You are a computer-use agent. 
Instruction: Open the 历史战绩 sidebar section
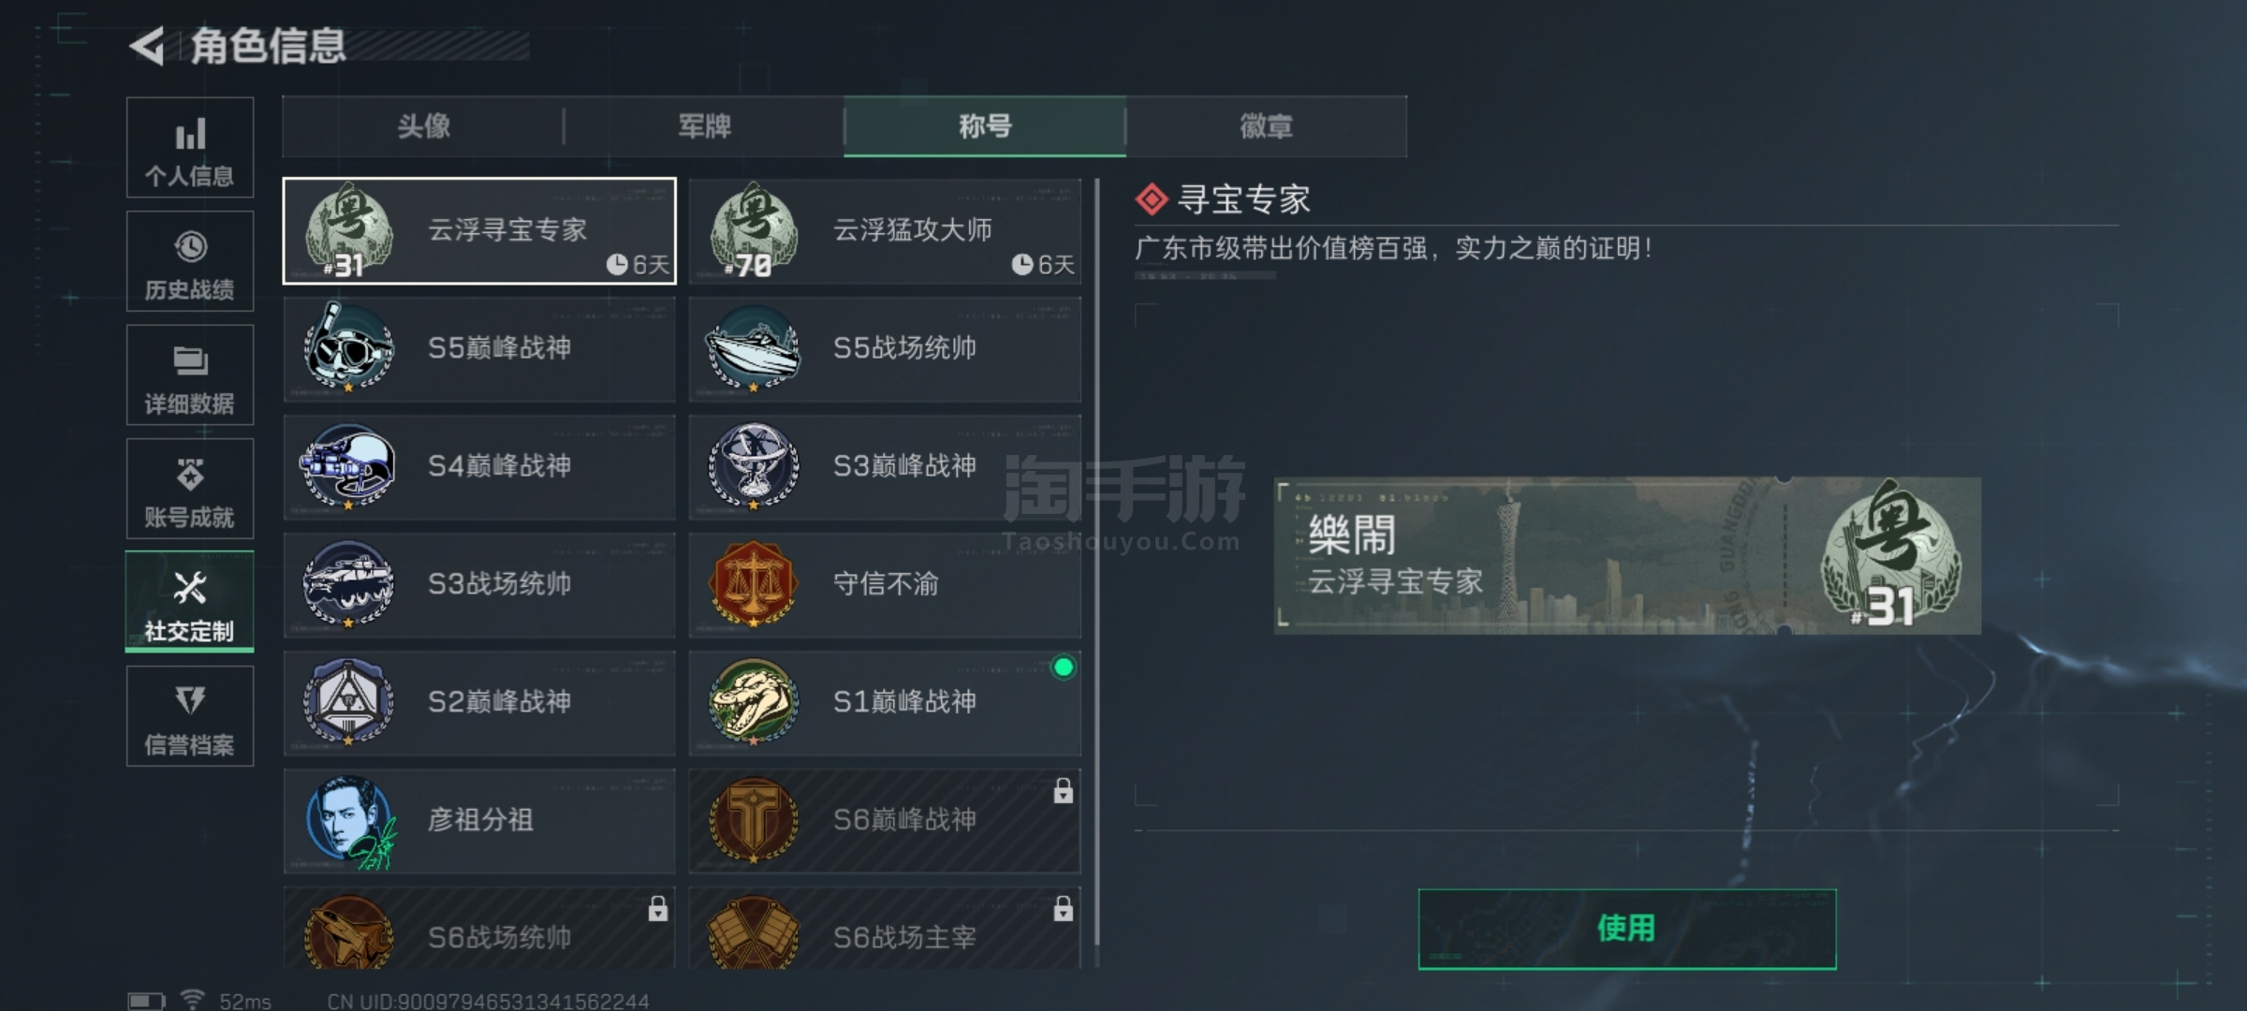click(x=190, y=261)
